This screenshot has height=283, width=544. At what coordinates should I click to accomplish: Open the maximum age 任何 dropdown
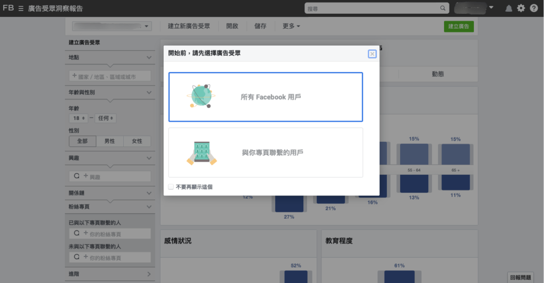pos(106,118)
